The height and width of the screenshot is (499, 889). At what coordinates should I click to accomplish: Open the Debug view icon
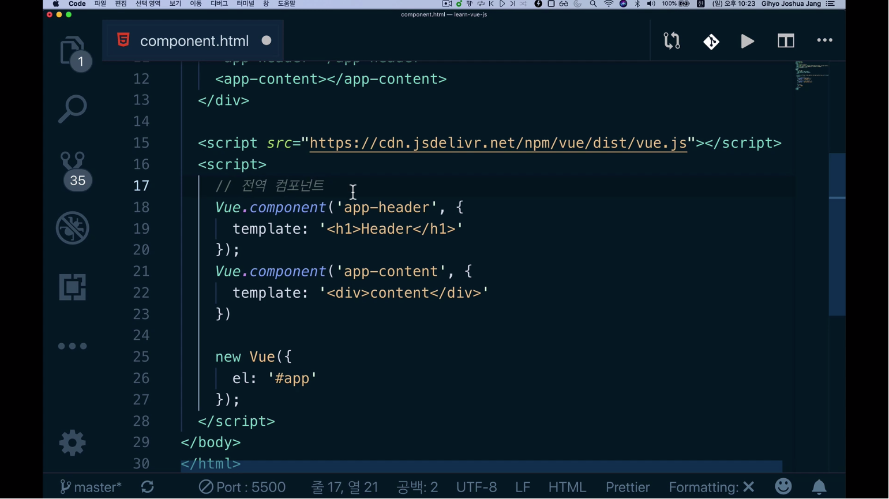(x=72, y=228)
